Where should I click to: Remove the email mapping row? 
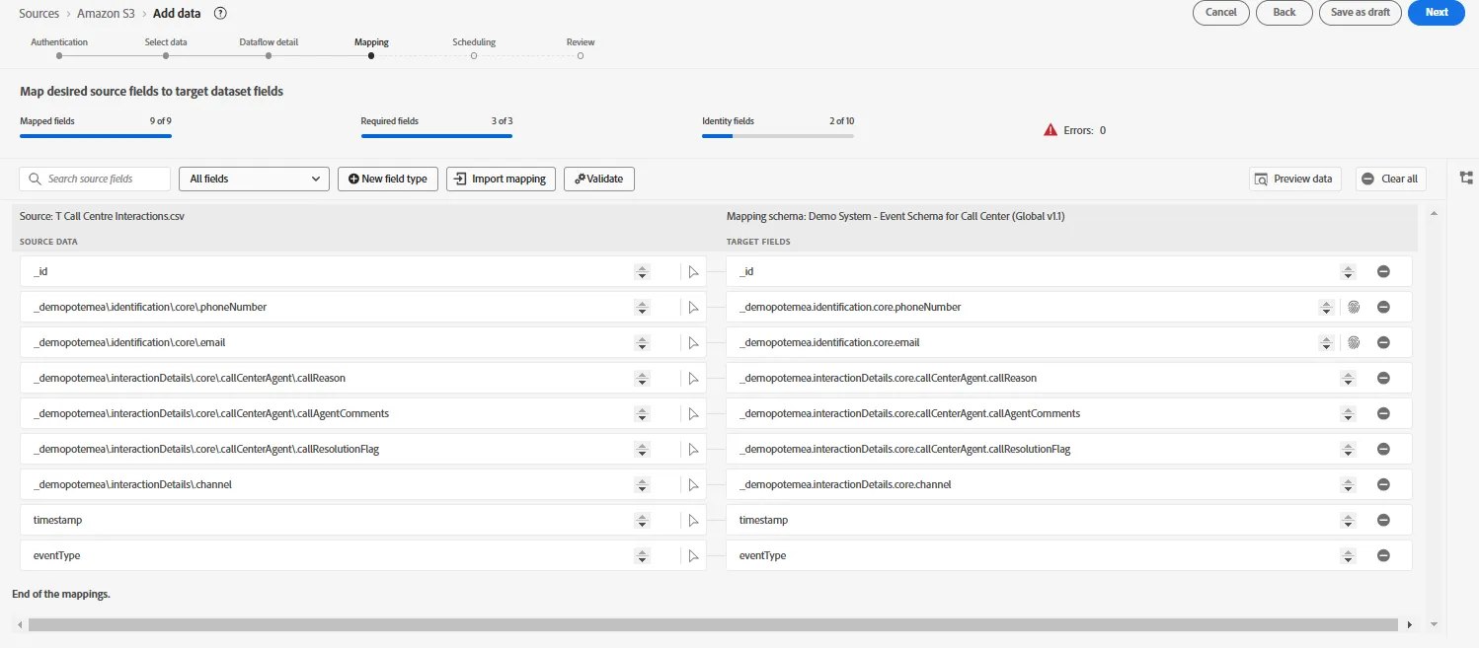[x=1383, y=342]
